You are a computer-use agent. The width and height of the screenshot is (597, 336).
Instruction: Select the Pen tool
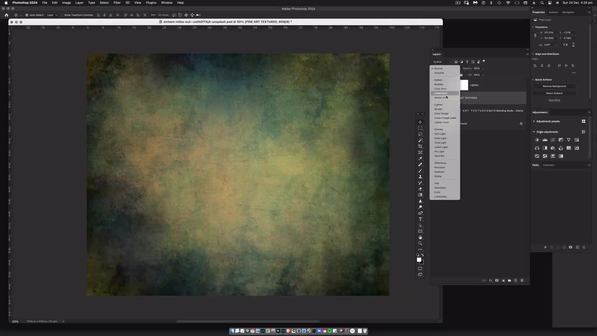click(420, 213)
